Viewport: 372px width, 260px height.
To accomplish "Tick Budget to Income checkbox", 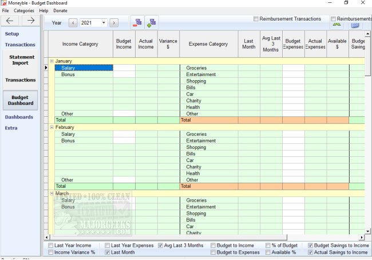I will pos(213,245).
